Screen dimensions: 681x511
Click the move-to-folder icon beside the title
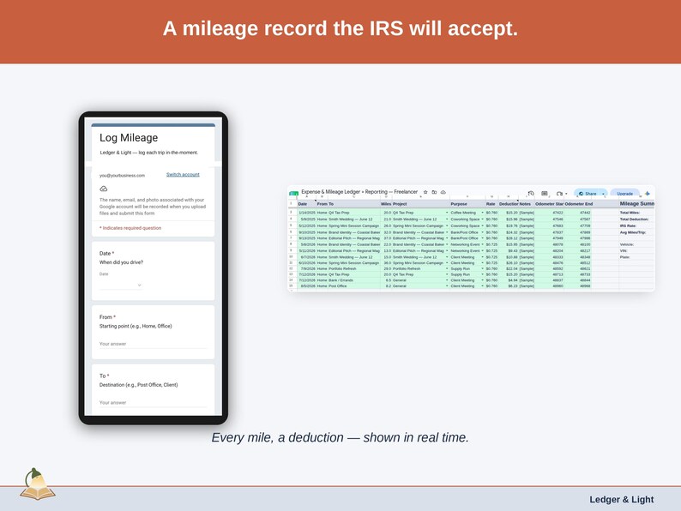pyautogui.click(x=434, y=192)
